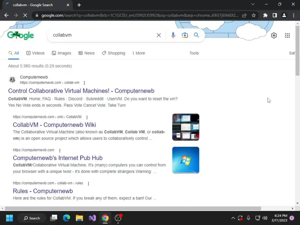Click the vertical page scrollbar
Screen dimensions: 300x225
pos(298,51)
